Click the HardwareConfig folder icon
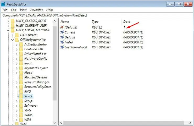The image size is (194, 126). click(21, 59)
